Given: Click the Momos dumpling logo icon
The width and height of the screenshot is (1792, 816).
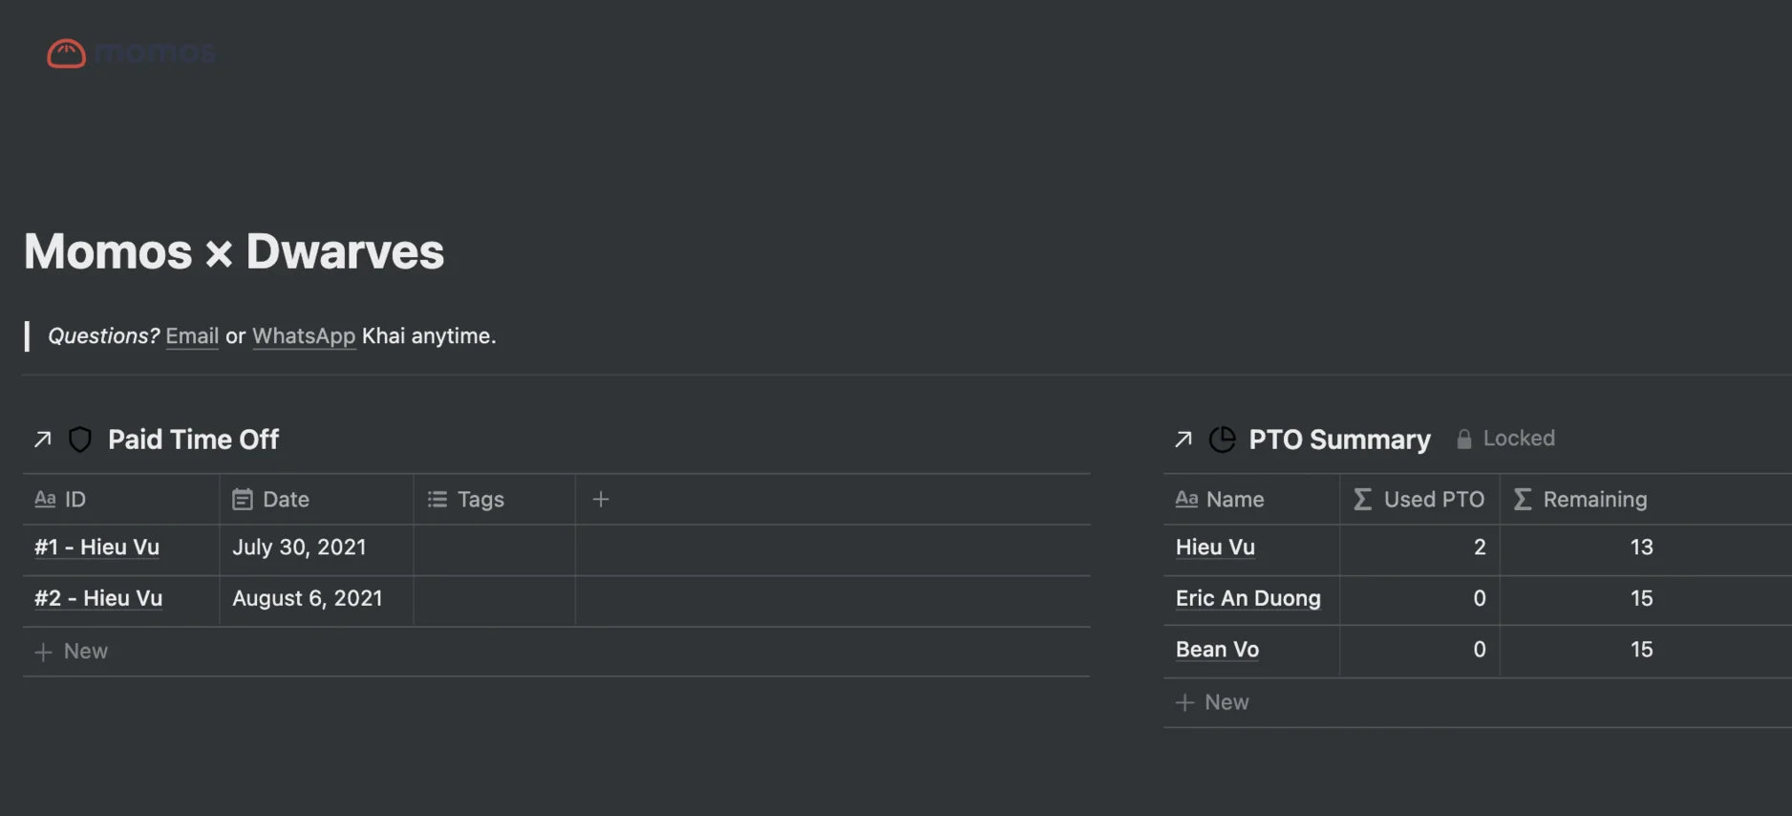Looking at the screenshot, I should 66,54.
